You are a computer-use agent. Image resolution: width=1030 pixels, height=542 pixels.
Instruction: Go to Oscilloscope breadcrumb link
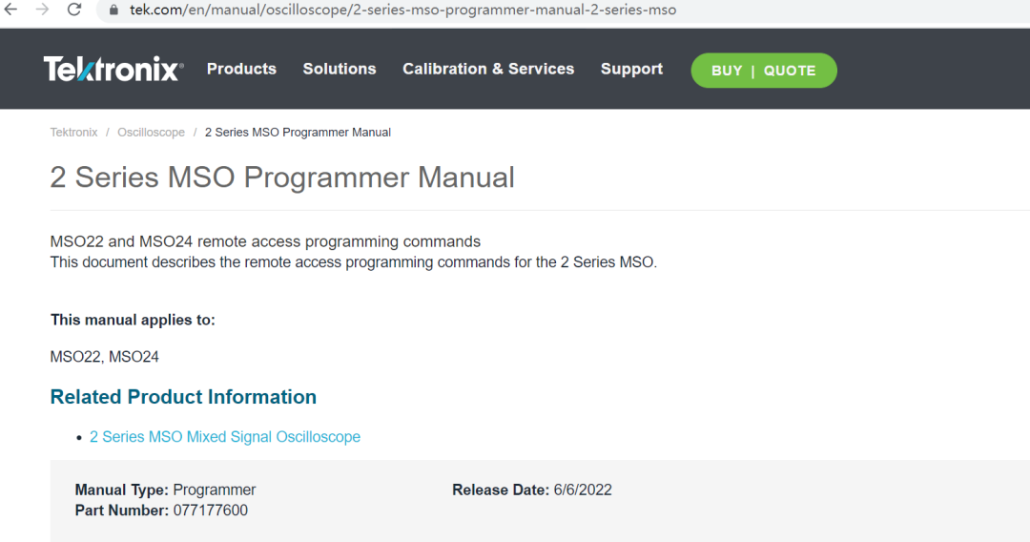(151, 132)
